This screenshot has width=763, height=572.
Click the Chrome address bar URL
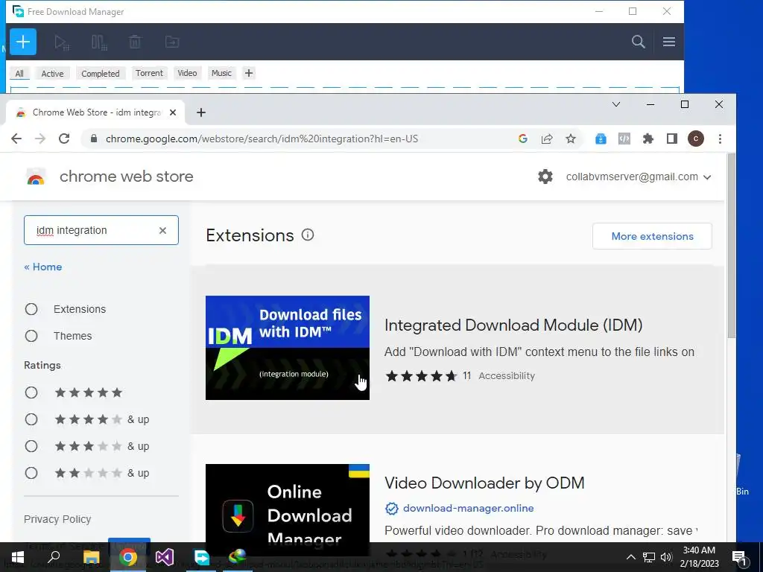(262, 139)
